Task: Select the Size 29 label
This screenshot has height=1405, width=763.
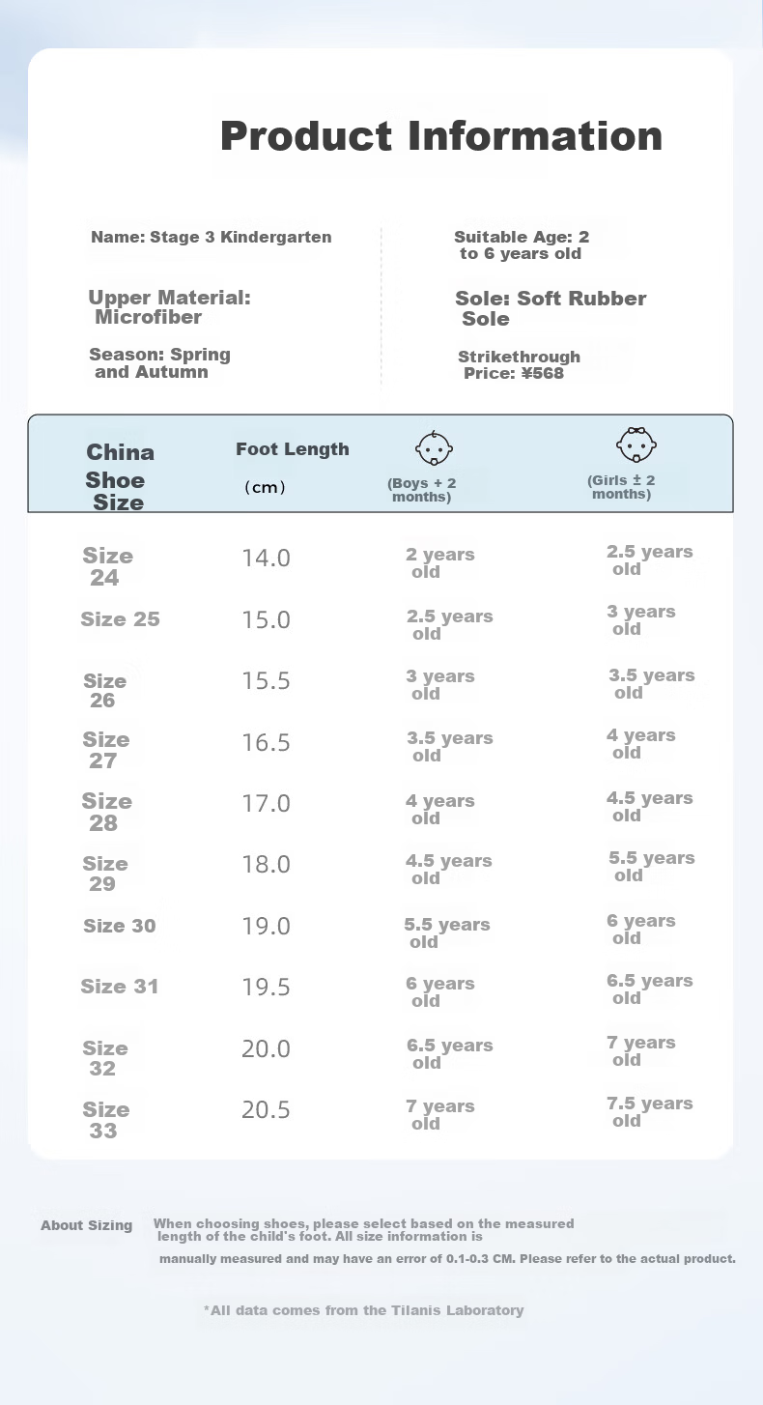Action: coord(105,874)
